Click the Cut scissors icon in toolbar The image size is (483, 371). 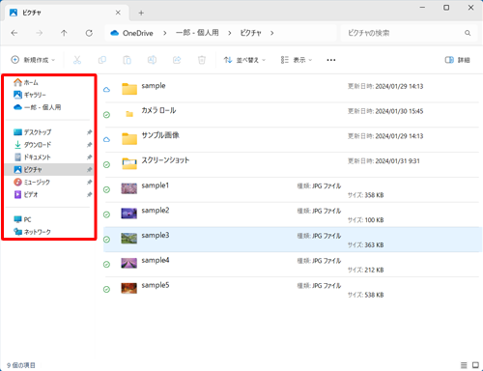(x=77, y=60)
